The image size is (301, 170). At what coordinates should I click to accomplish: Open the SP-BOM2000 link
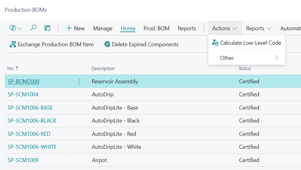click(x=24, y=82)
